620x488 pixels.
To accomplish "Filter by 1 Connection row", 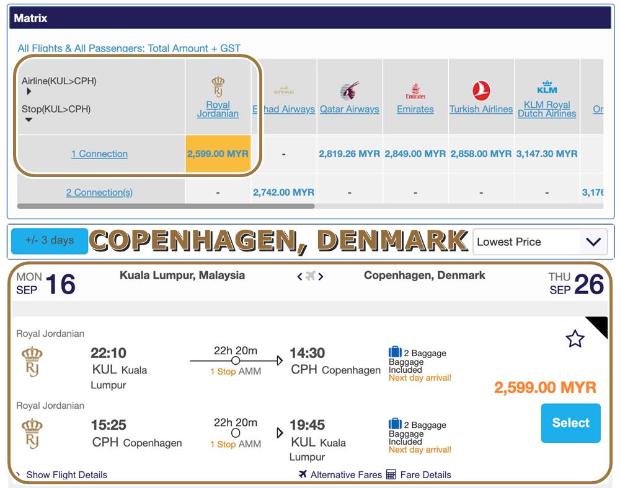I will [99, 154].
